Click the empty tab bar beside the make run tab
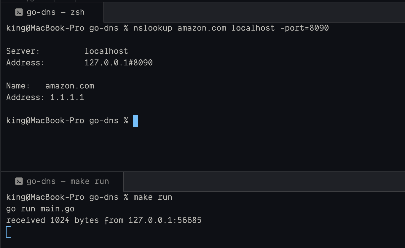Image resolution: width=405 pixels, height=248 pixels. click(264, 181)
